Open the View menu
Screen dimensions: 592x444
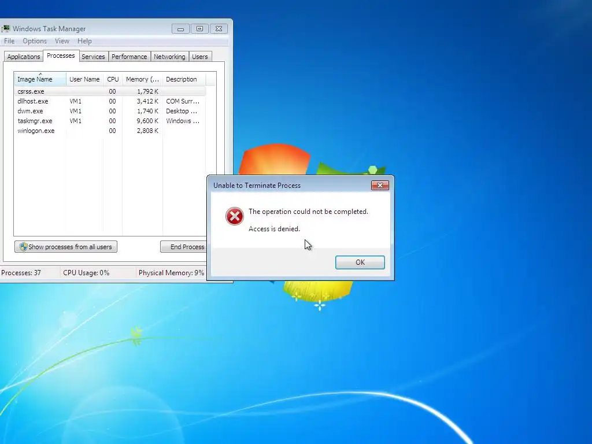(x=62, y=41)
